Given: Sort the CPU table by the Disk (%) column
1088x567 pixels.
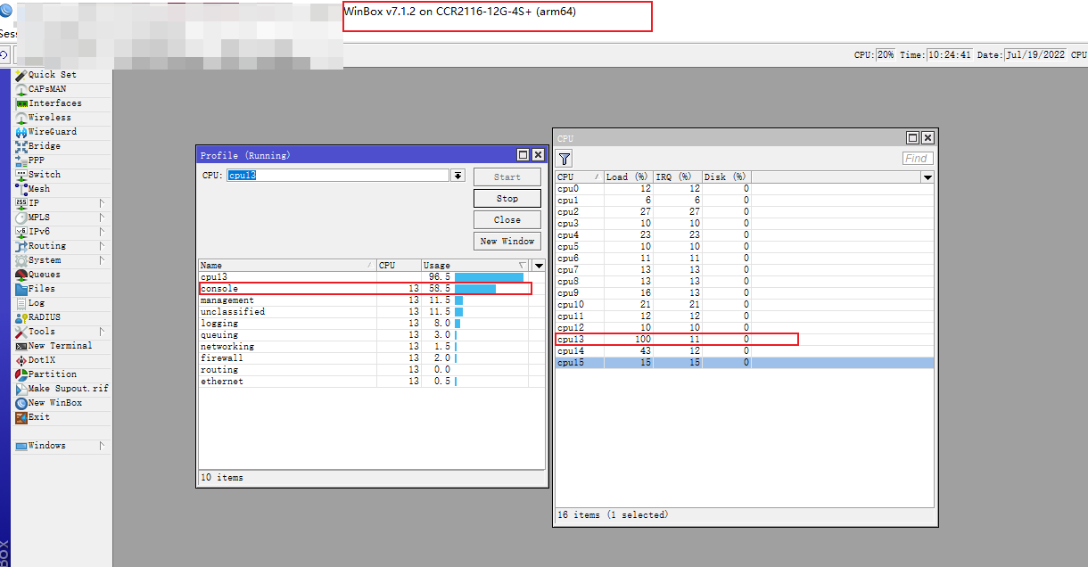Looking at the screenshot, I should (x=726, y=177).
